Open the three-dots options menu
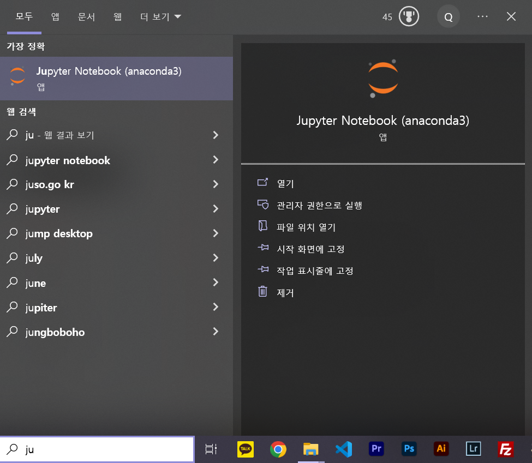The height and width of the screenshot is (463, 532). tap(482, 16)
